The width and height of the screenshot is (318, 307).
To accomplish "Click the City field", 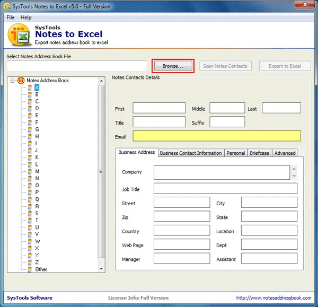I will tap(269, 203).
